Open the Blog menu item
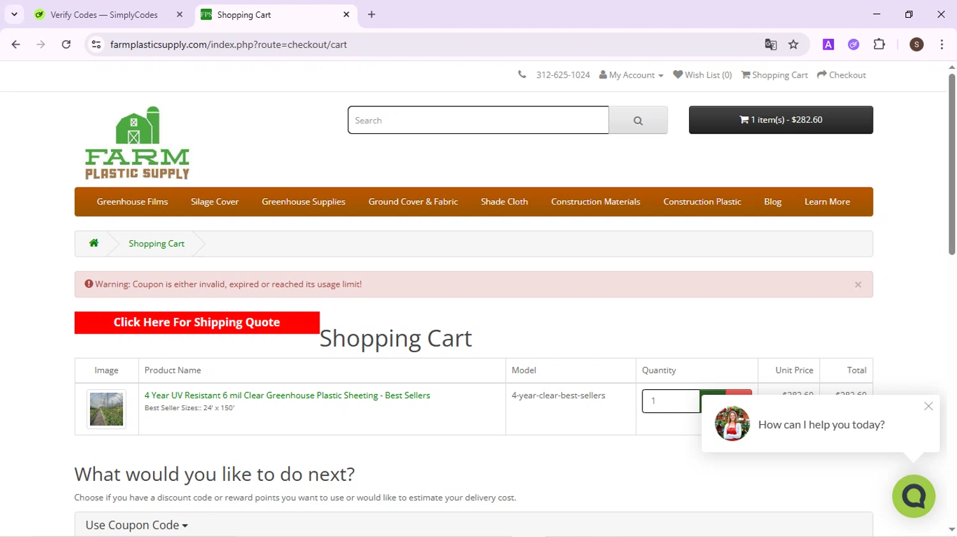 [x=773, y=202]
